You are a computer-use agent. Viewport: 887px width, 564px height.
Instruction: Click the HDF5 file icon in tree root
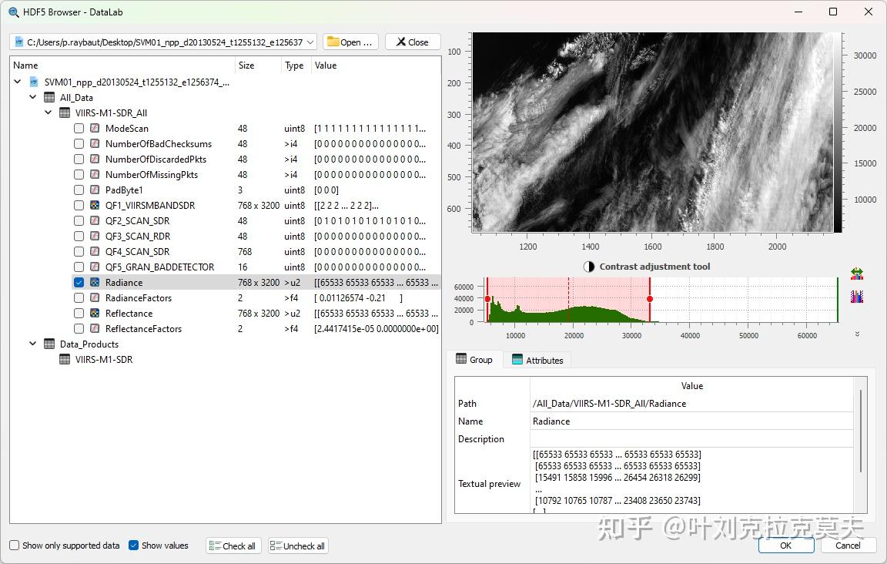[34, 82]
